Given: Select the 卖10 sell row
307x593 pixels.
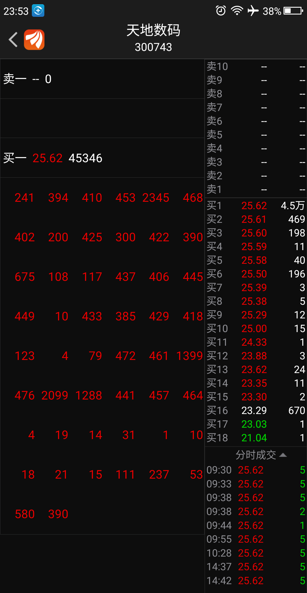Looking at the screenshot, I should tap(256, 66).
